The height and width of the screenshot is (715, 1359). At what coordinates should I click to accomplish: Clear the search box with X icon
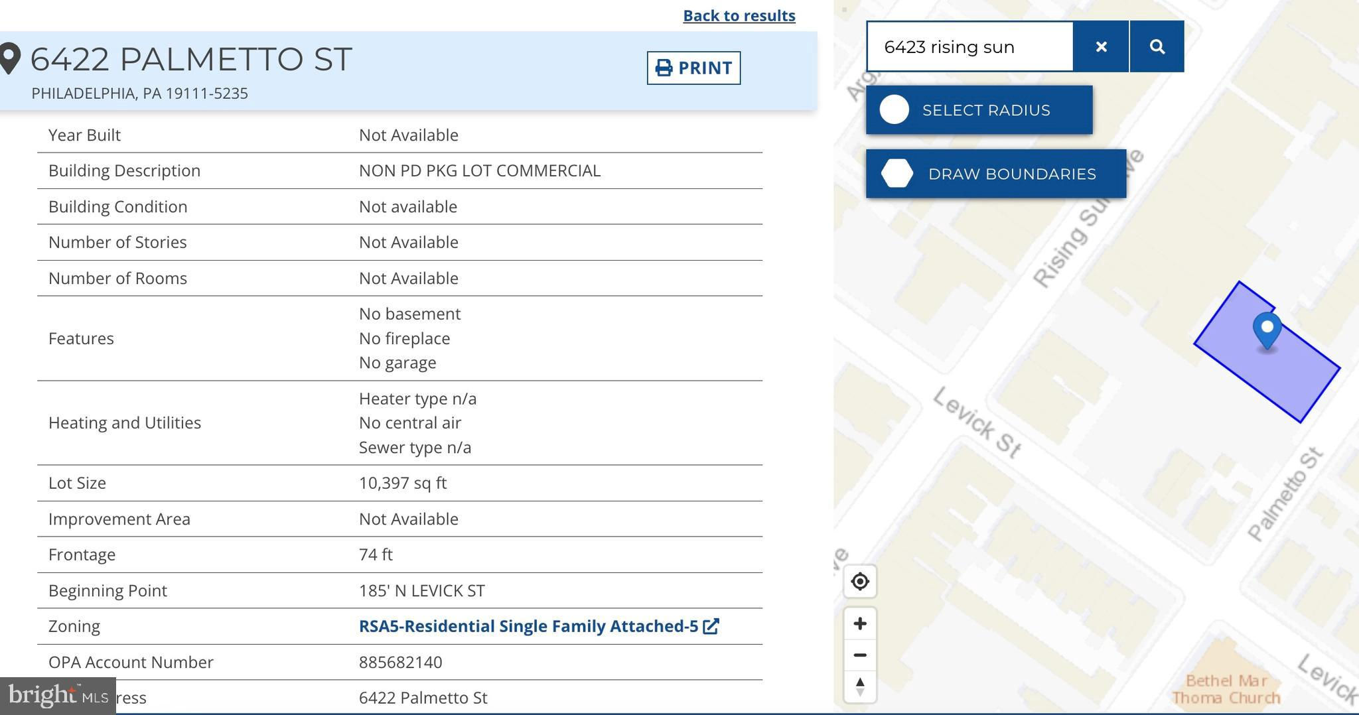click(x=1101, y=46)
